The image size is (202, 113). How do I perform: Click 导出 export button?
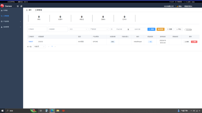point(179,29)
